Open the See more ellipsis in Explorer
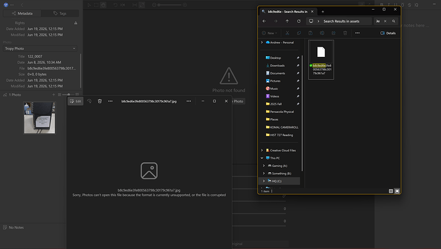441x249 pixels. 357,33
